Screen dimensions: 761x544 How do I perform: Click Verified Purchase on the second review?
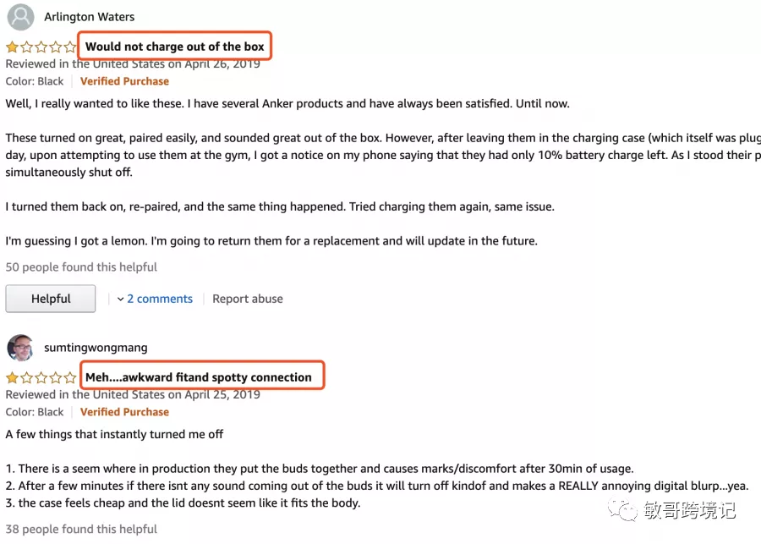[125, 412]
